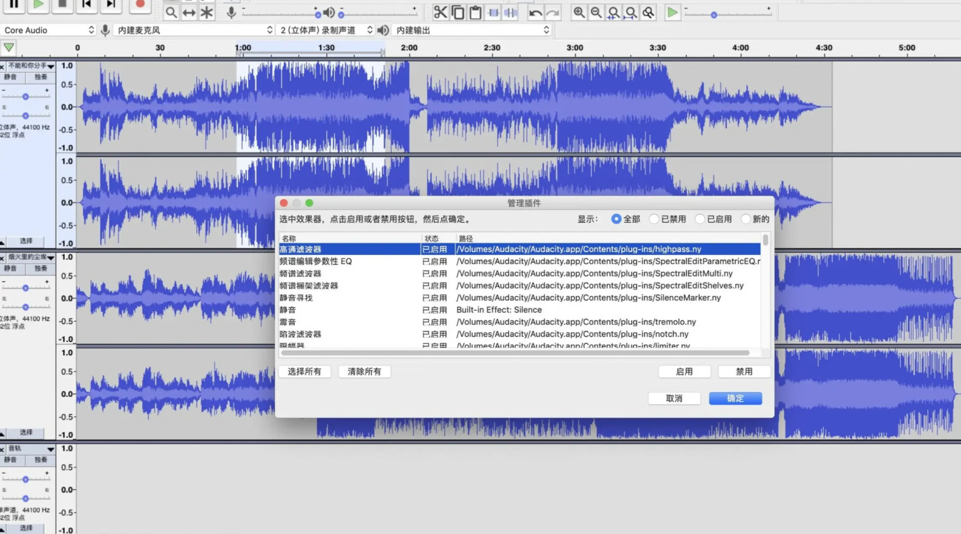Click the Copy icon in toolbar
The height and width of the screenshot is (534, 961).
[458, 12]
